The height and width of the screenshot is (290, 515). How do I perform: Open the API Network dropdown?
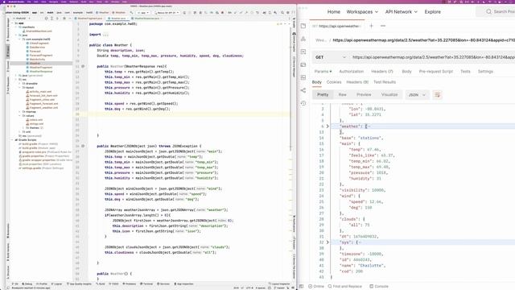pyautogui.click(x=401, y=12)
